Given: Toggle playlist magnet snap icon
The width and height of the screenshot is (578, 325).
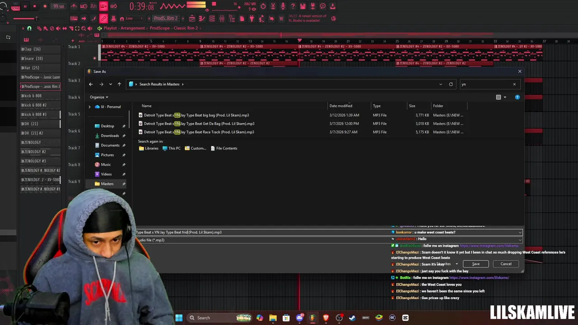Looking at the screenshot, I should pos(29,28).
